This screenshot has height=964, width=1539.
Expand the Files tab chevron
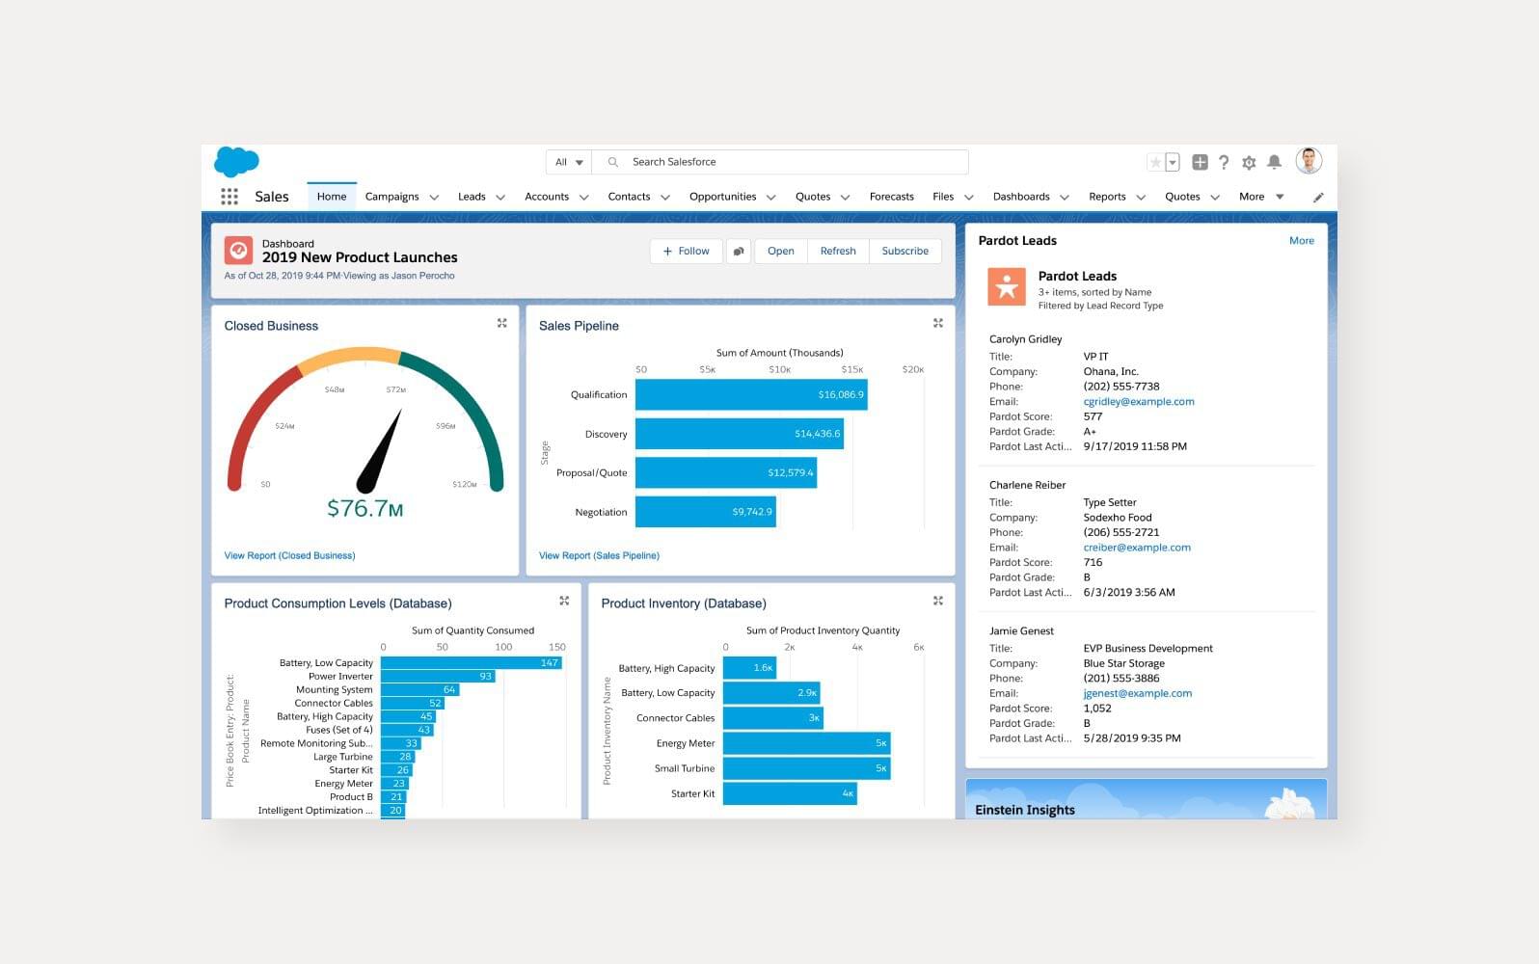pos(969,198)
